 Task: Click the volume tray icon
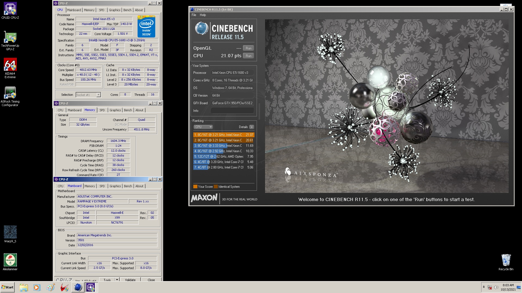pos(496,287)
